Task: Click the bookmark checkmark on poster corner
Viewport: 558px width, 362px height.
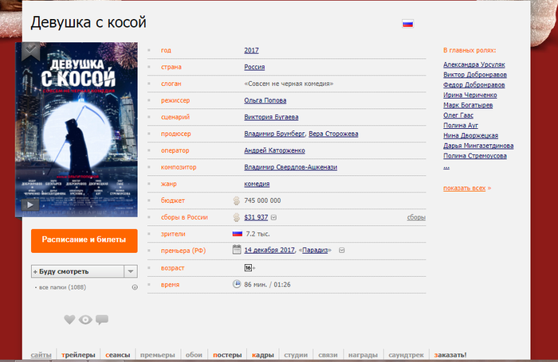Action: click(29, 50)
